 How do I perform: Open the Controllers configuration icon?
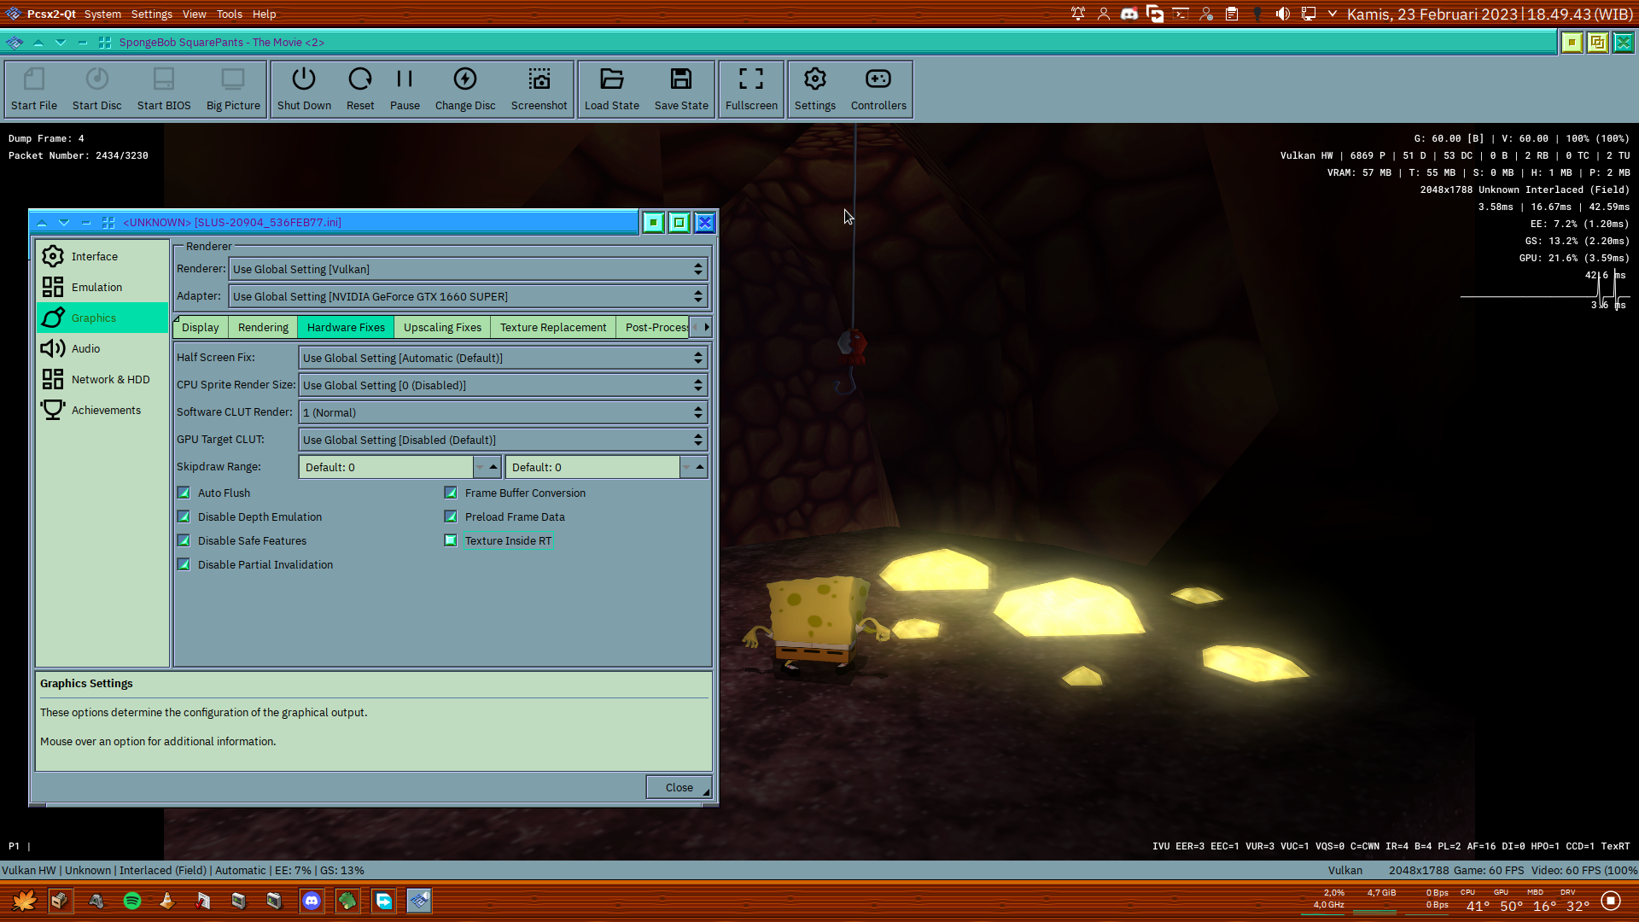pos(878,89)
